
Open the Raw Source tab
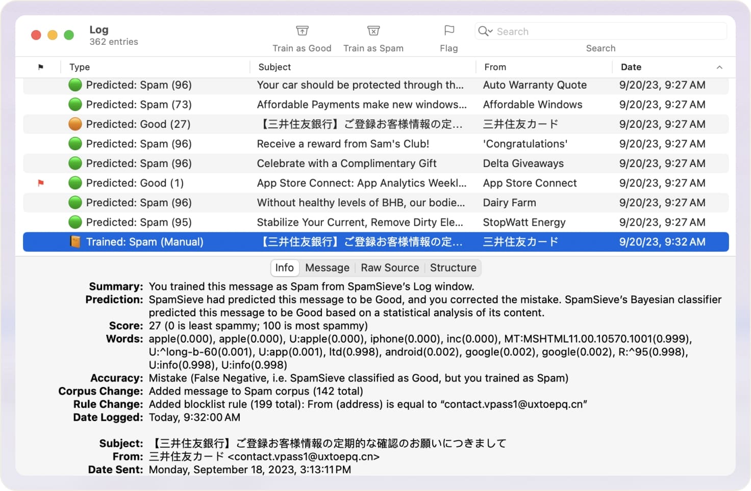(390, 267)
